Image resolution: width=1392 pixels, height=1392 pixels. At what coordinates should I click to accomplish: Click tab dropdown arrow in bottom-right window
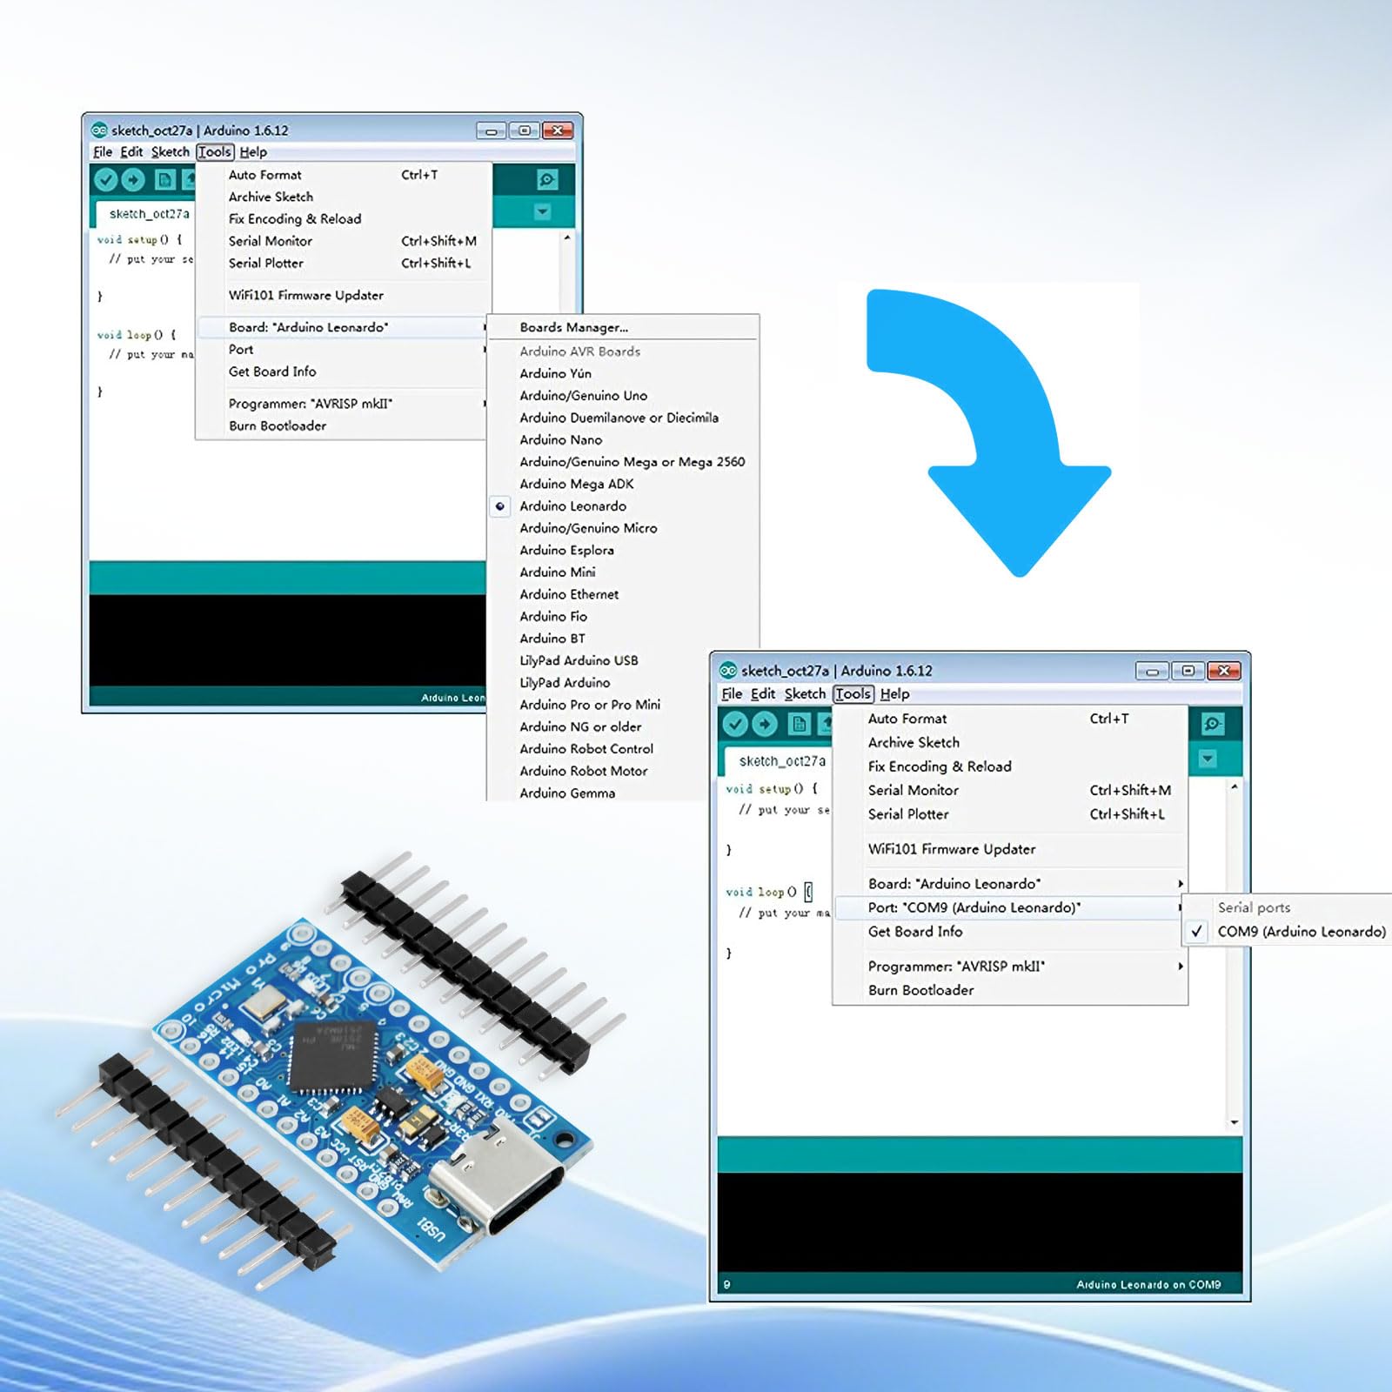coord(1208,759)
